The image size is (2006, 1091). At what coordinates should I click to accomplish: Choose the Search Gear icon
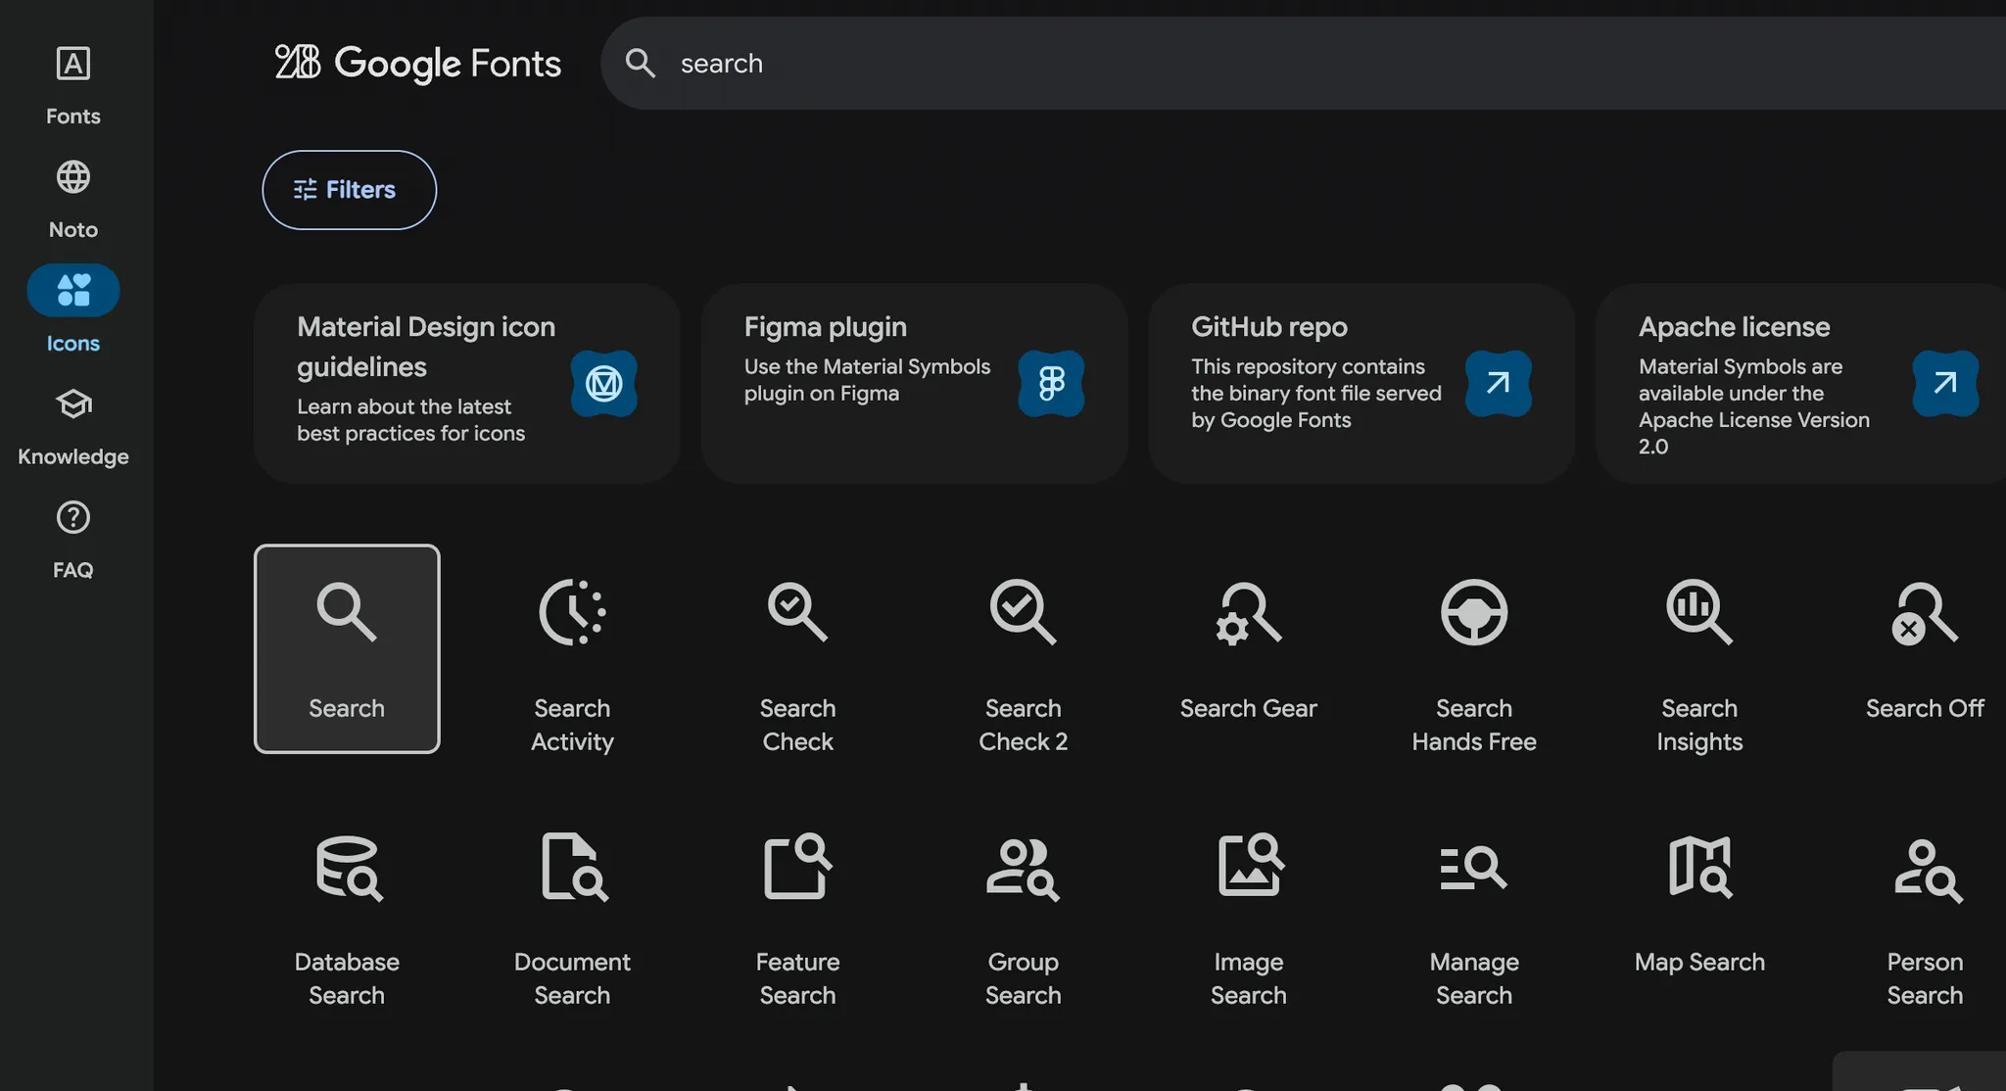click(1248, 648)
